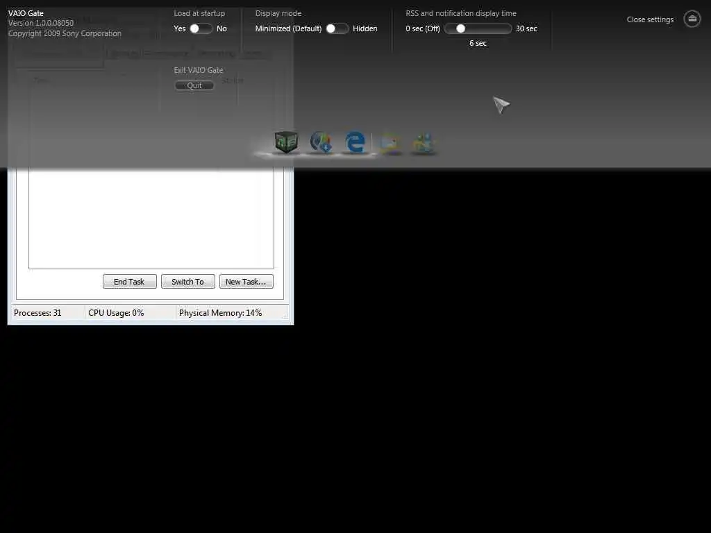Toggle the Display mode Minimized/Hidden switch
This screenshot has width=711, height=533.
click(337, 28)
